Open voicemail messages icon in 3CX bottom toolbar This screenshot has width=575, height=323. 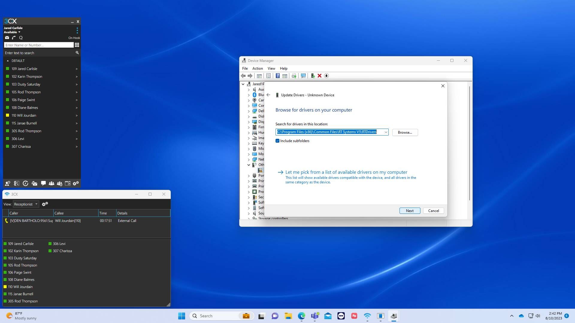point(34,183)
